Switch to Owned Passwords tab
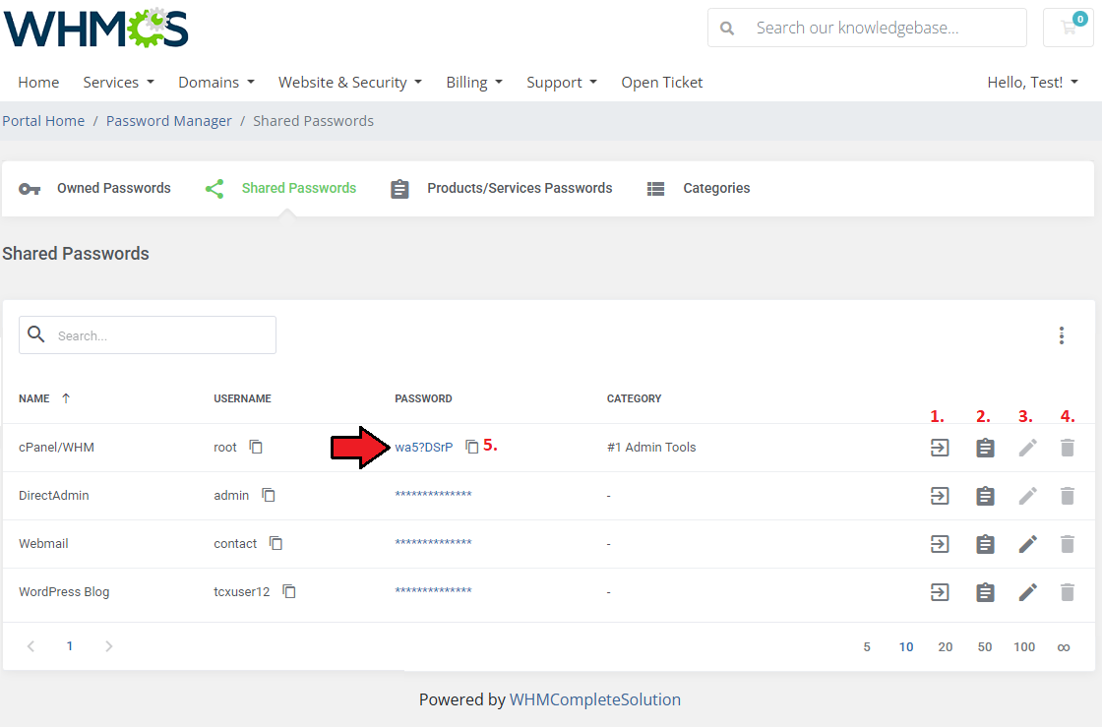The height and width of the screenshot is (727, 1102). tap(94, 188)
